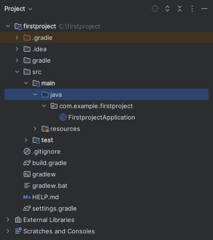Collapse the src folder

click(17, 72)
